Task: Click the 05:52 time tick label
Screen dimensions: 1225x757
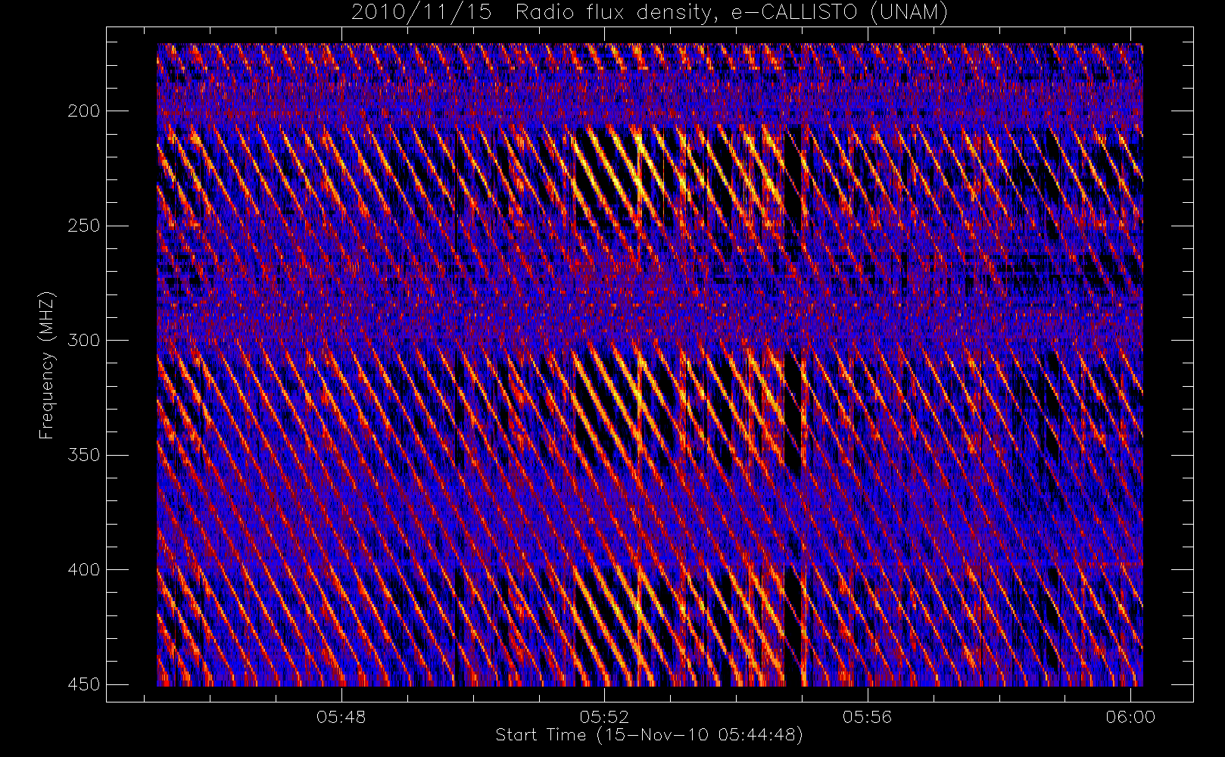Action: pyautogui.click(x=604, y=717)
